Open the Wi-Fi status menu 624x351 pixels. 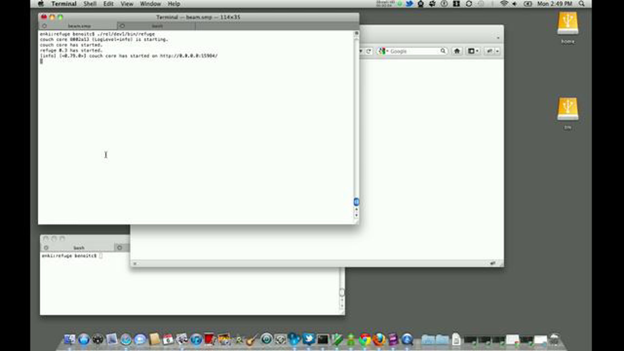tap(504, 4)
